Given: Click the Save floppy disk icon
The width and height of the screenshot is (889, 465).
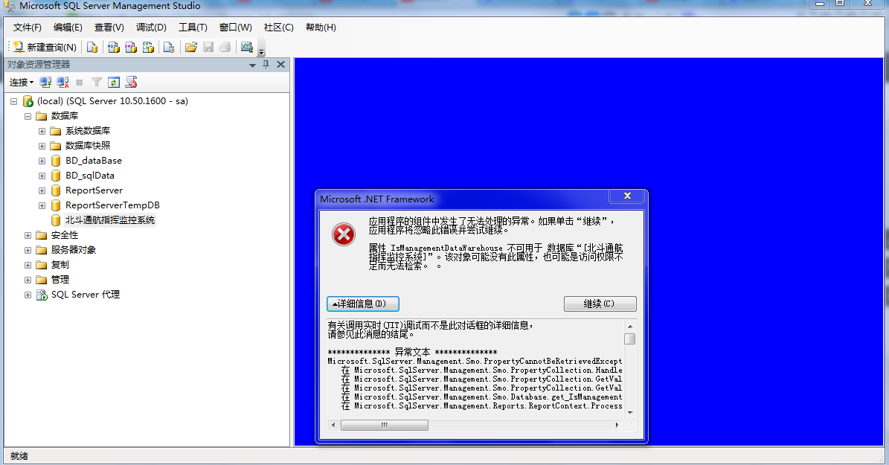Looking at the screenshot, I should pyautogui.click(x=208, y=47).
